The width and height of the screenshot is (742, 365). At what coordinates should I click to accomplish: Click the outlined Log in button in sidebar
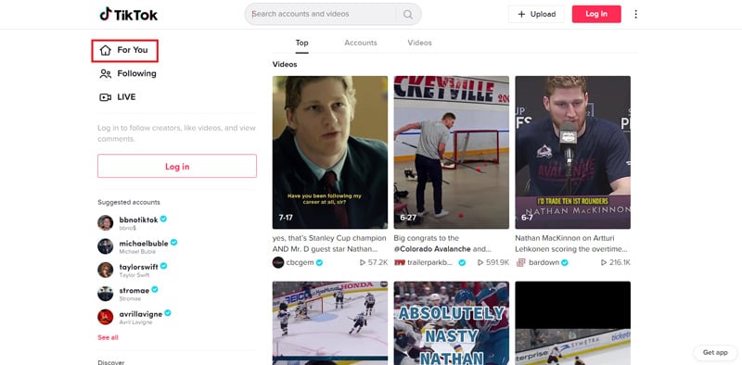coord(177,166)
